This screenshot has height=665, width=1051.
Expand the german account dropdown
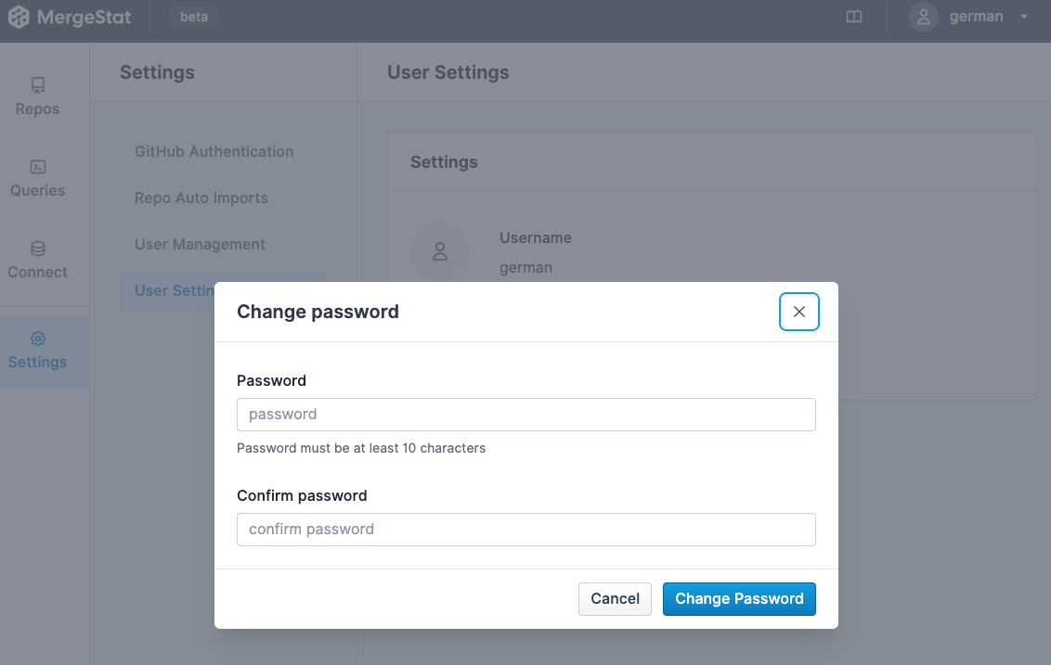1026,17
